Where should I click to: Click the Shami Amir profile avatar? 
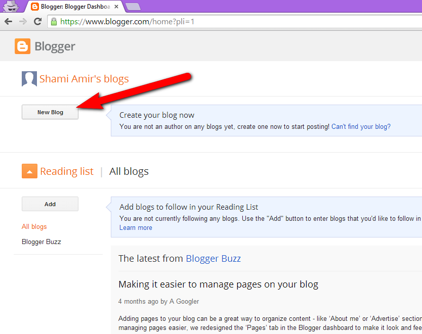(29, 79)
